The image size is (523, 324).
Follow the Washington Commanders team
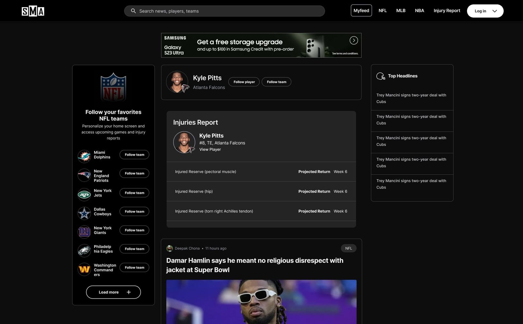(134, 267)
